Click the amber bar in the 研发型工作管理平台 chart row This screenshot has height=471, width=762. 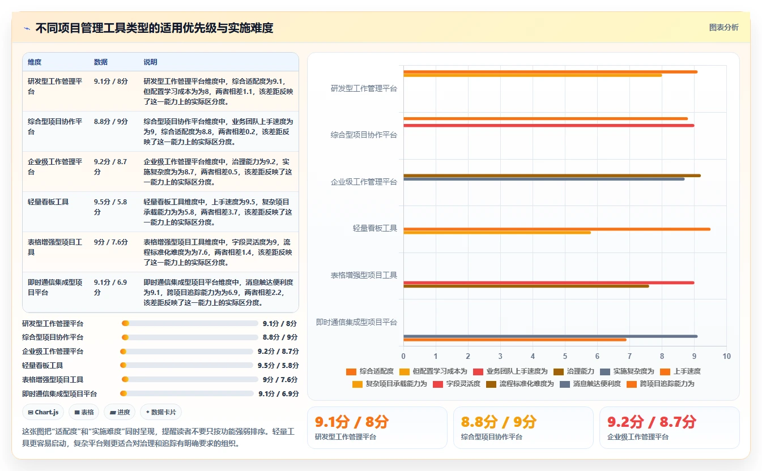coord(533,75)
